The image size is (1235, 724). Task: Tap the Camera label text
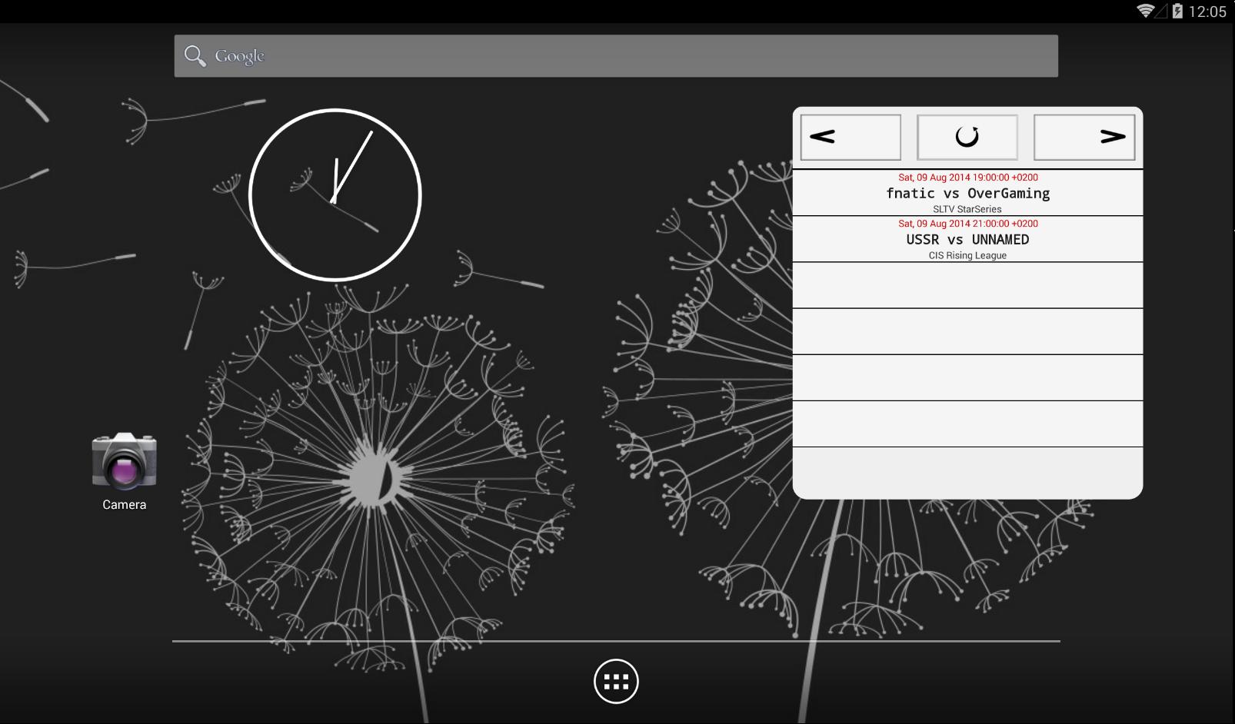(x=124, y=505)
